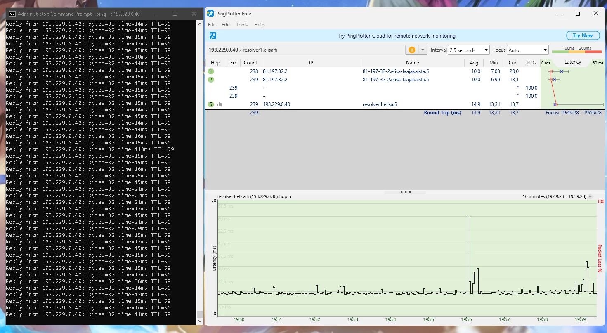Click the graph title resolver1.elisa.fi (193.229.0.40) hop 5

point(254,196)
